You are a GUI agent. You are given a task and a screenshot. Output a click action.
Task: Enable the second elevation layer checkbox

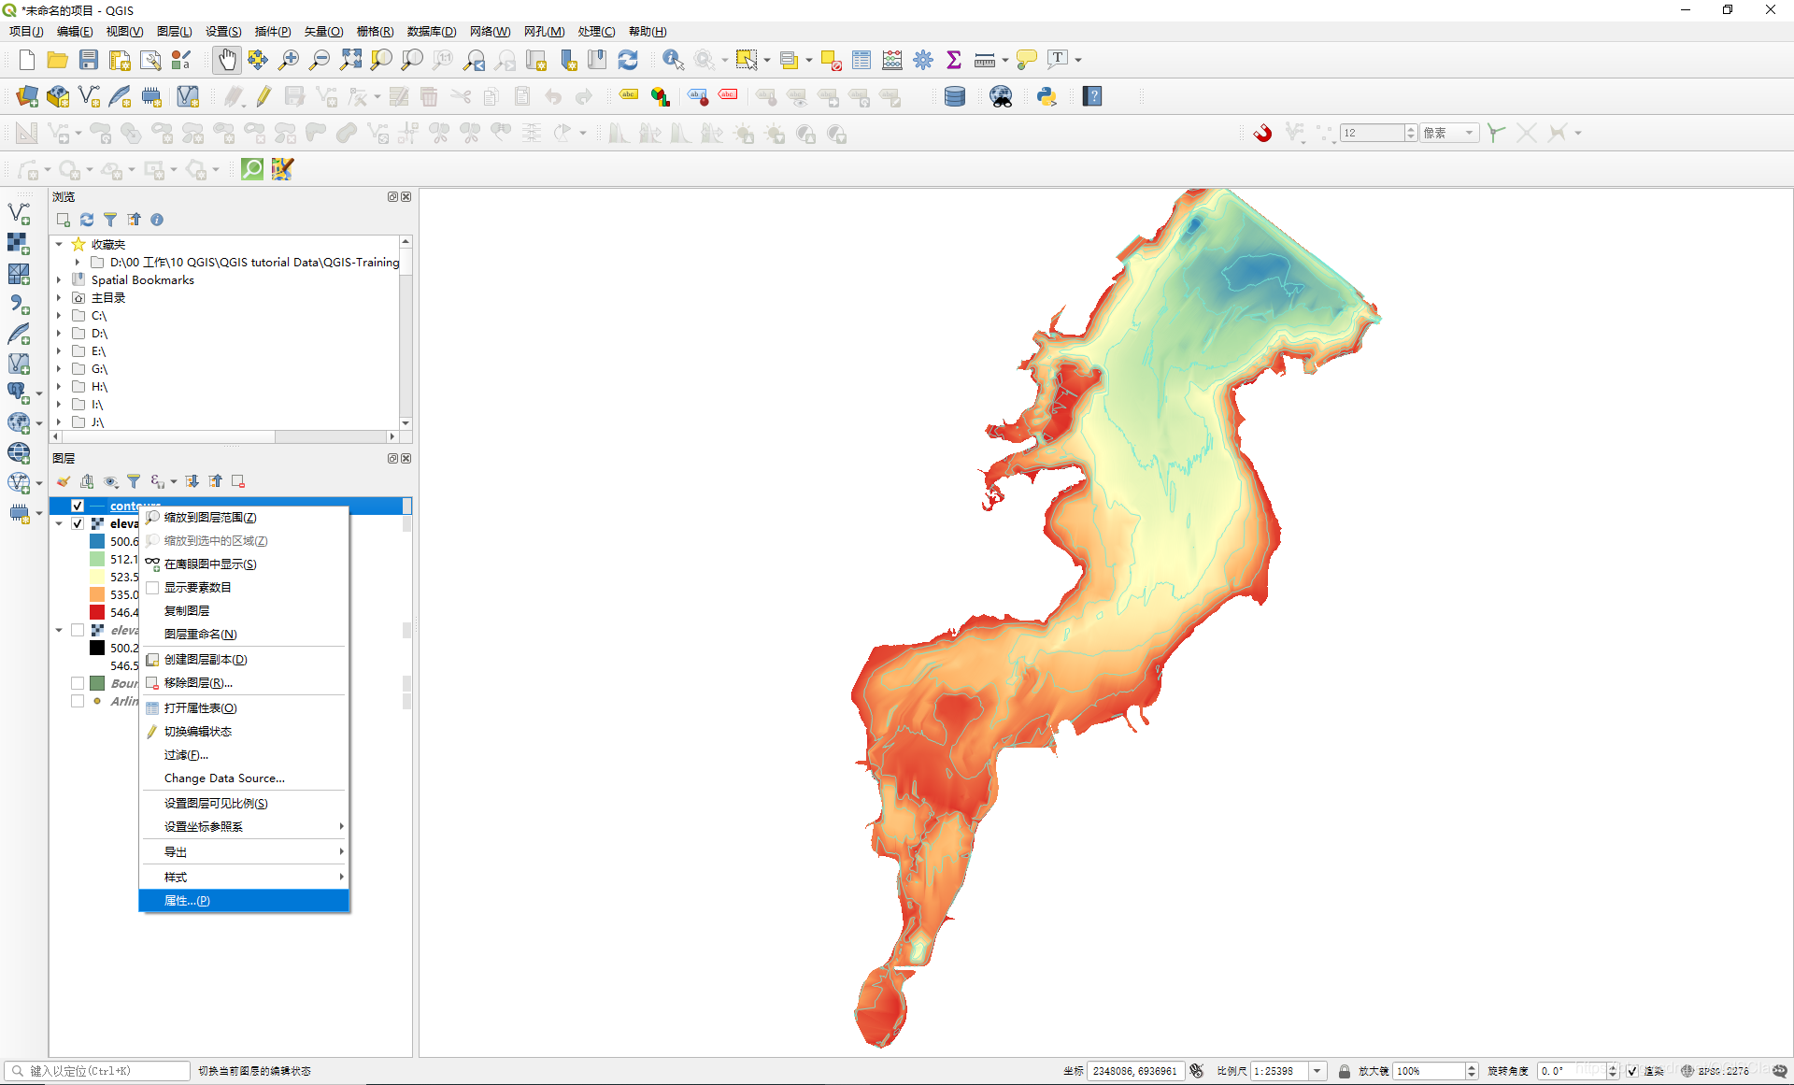pyautogui.click(x=78, y=630)
